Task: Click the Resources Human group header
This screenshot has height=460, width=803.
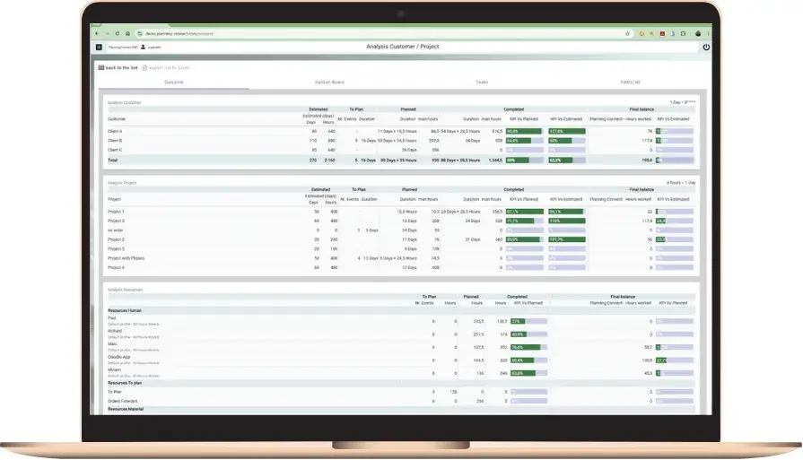Action: 400,310
